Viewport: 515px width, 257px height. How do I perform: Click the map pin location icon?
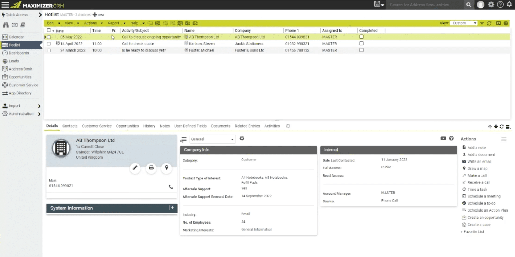[166, 168]
